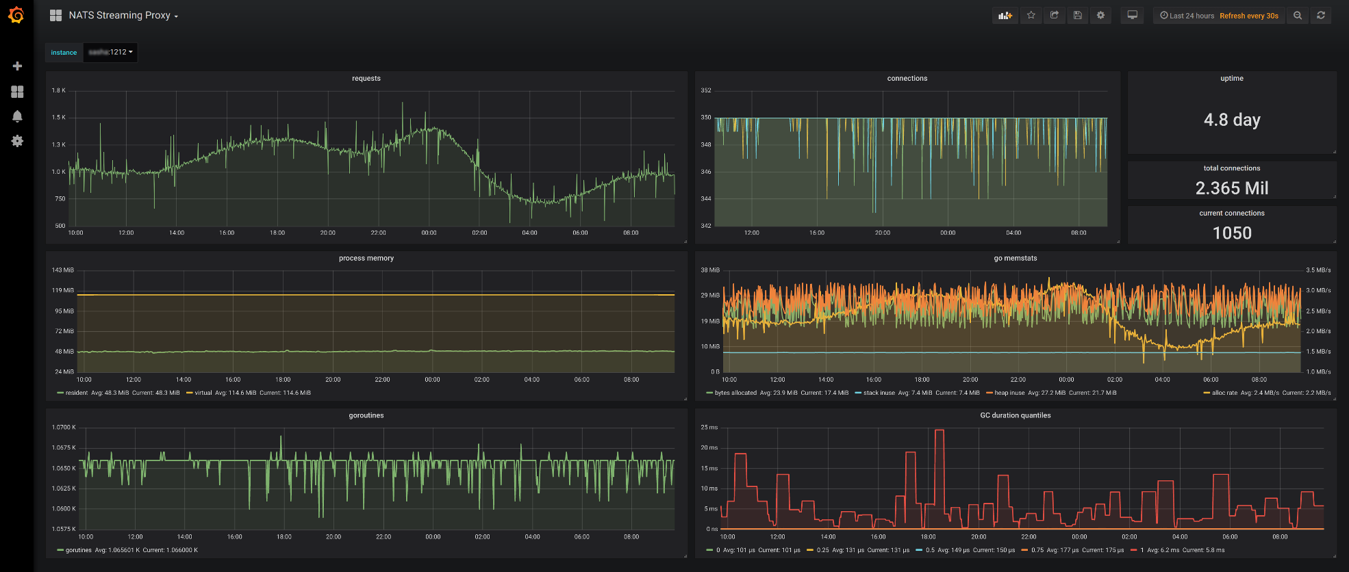Open the GC duration quantiles panel menu
The height and width of the screenshot is (572, 1349).
pyautogui.click(x=1015, y=415)
